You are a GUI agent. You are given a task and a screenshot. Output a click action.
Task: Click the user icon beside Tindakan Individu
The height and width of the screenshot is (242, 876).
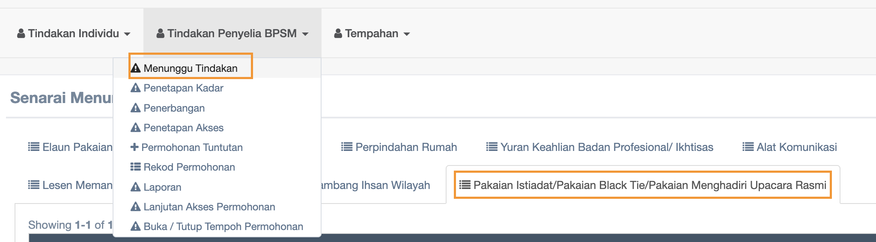click(21, 33)
